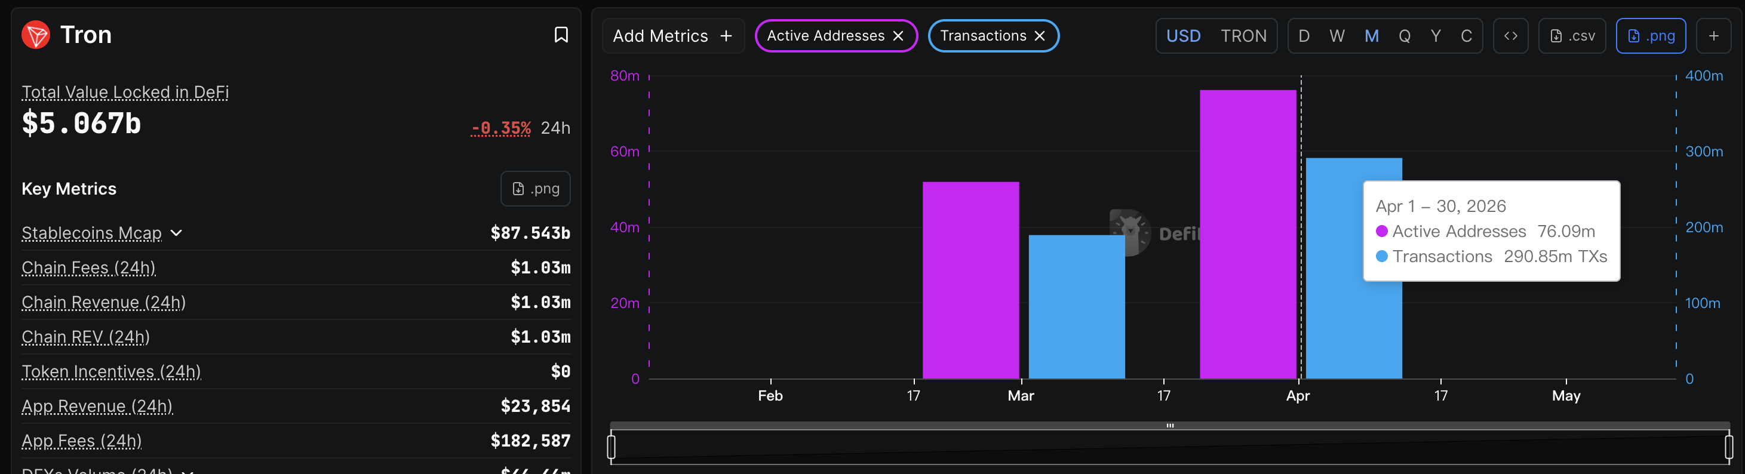
Task: Click the Chain Fees (24h) label
Action: click(x=89, y=268)
